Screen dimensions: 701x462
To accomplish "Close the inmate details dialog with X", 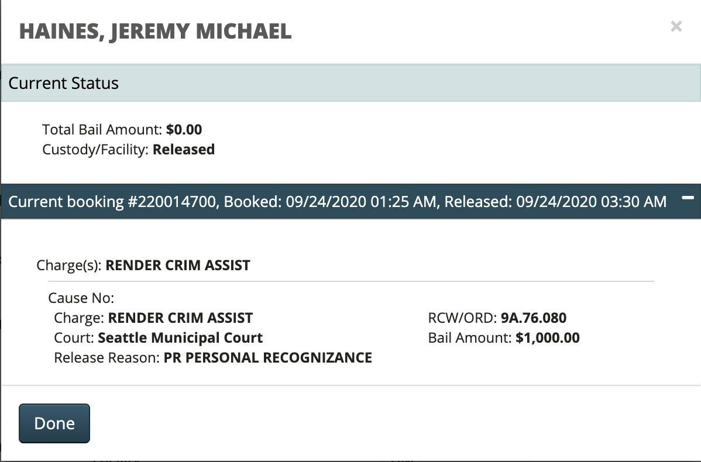I will 676,26.
